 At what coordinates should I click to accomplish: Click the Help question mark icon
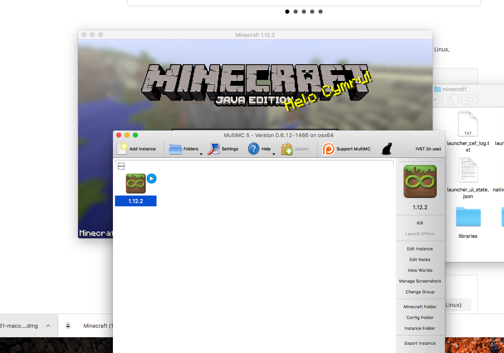(254, 149)
